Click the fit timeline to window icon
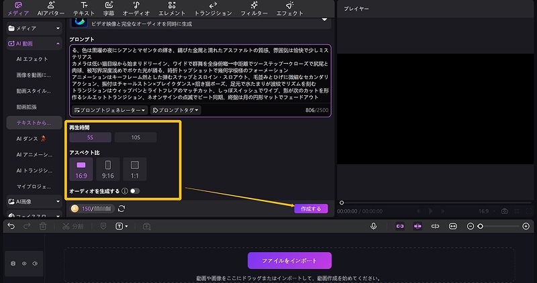Screen dimensions: 537x283 tap(452, 226)
